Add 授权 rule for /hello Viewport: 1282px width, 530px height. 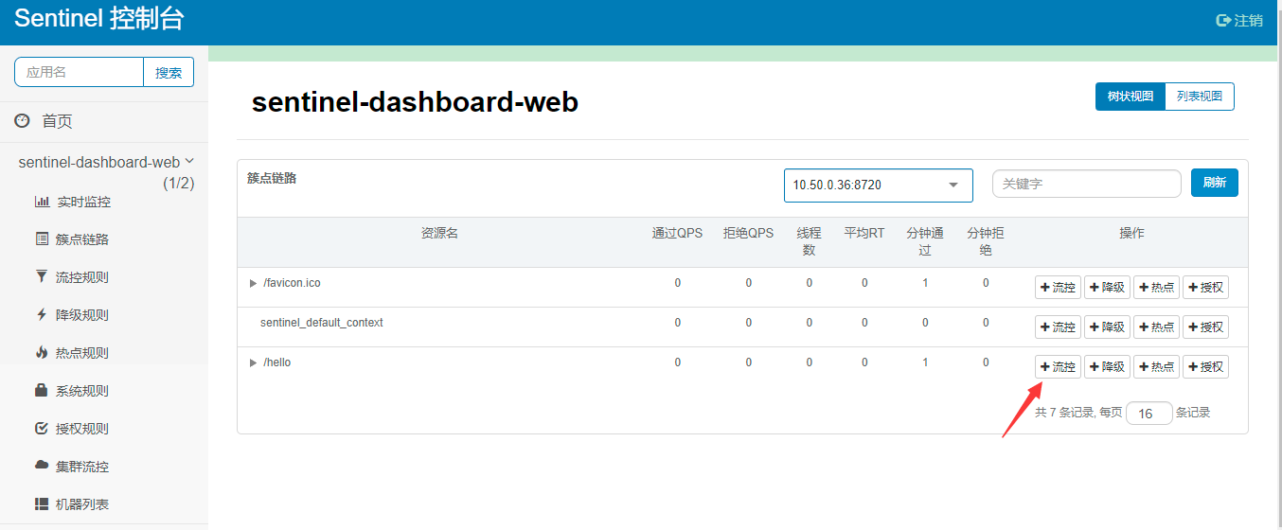1205,367
